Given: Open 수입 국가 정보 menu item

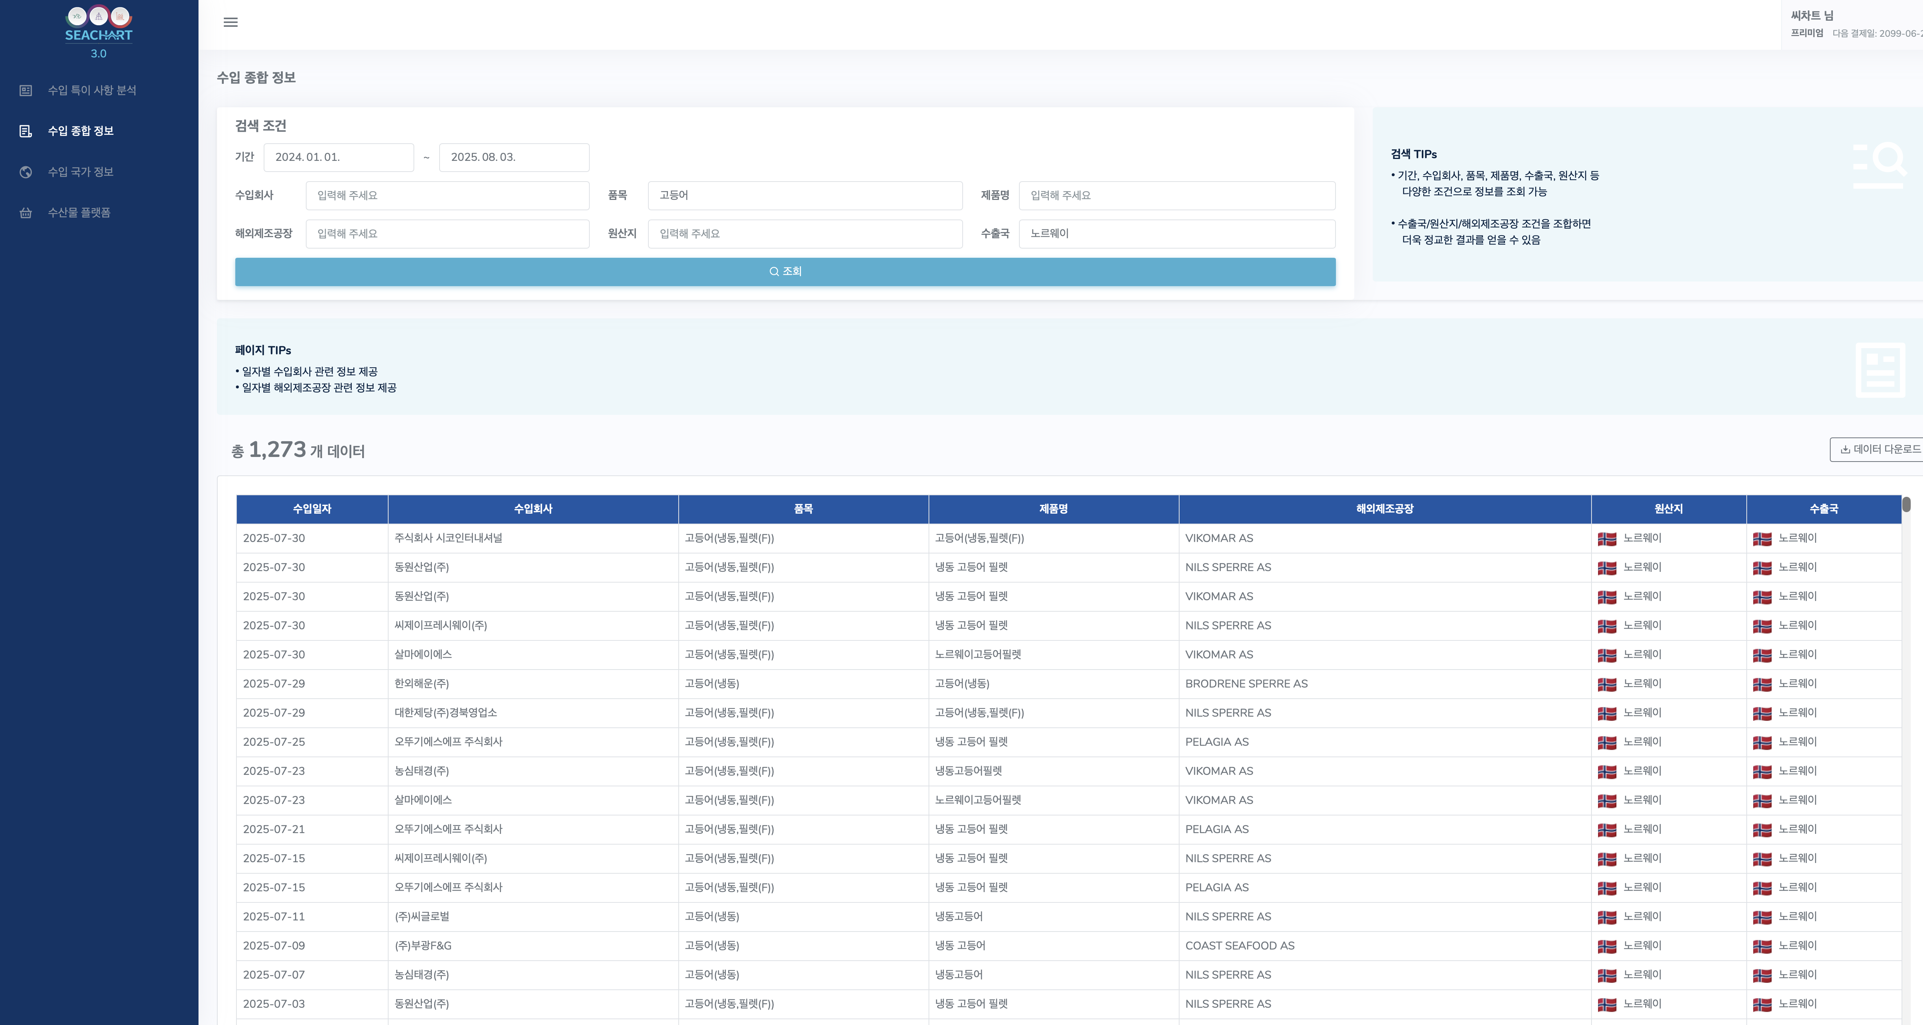Looking at the screenshot, I should pyautogui.click(x=80, y=172).
